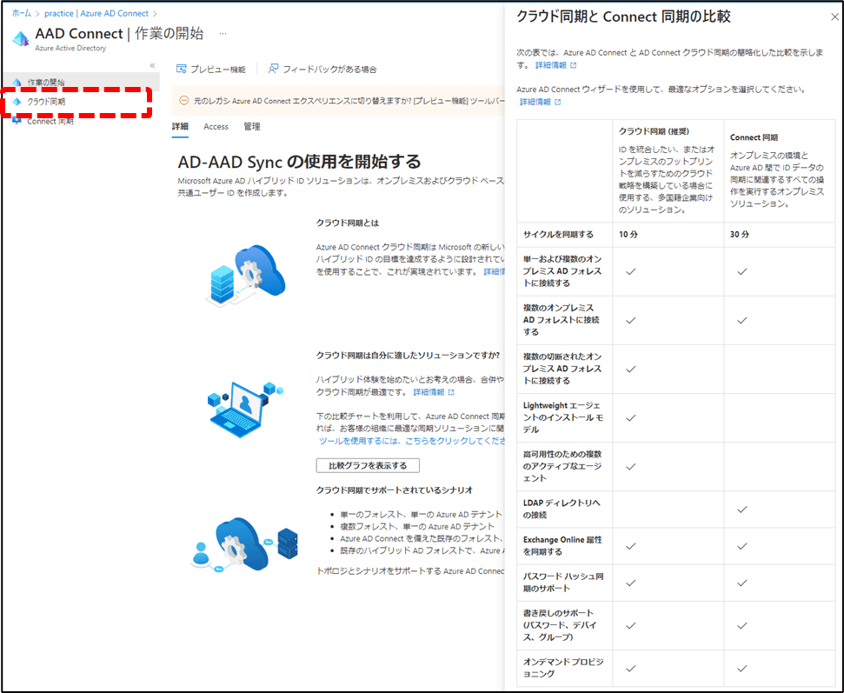The width and height of the screenshot is (844, 693).
Task: Collapse the left sidebar with double chevron
Action: (x=152, y=66)
